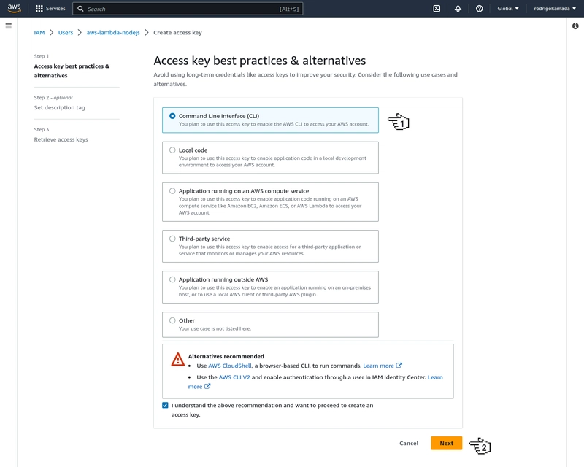Click the AWS logo to go home
This screenshot has height=467, width=584.
(15, 8)
